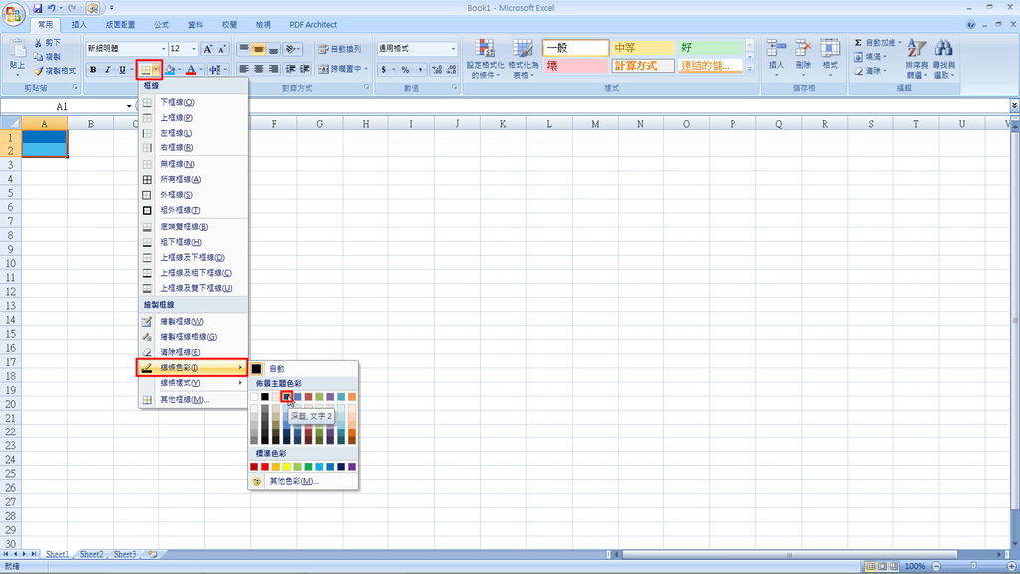Undo the last action

[52, 8]
